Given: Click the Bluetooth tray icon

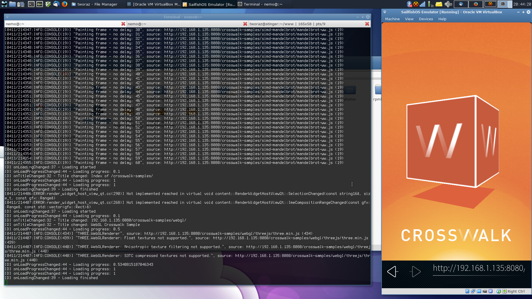Looking at the screenshot, I should 409,4.
